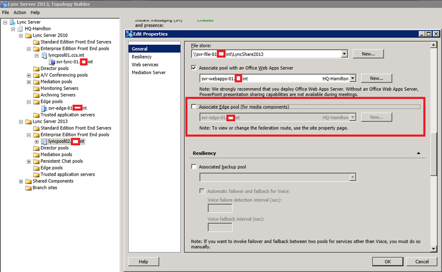Open the Action menu
Viewport: 442px width, 272px height.
click(x=20, y=13)
